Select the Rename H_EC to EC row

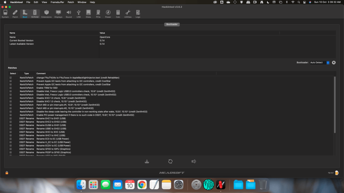(x=171, y=142)
